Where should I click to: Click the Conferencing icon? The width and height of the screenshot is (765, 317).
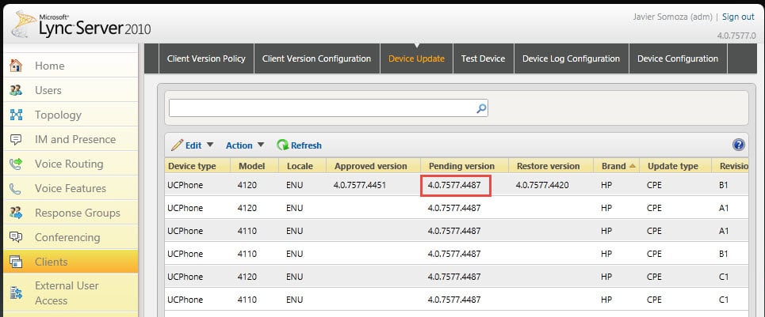pyautogui.click(x=16, y=237)
